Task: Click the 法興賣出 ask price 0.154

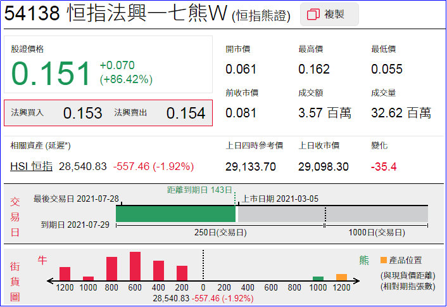Action: coord(186,113)
